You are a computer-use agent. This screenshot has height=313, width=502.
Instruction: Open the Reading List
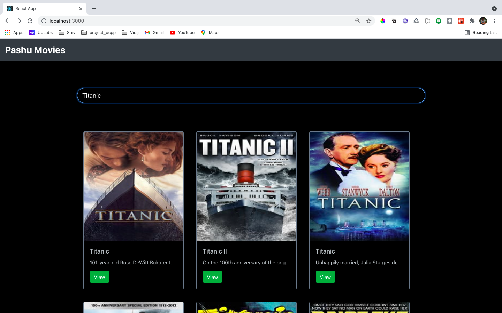coord(480,32)
